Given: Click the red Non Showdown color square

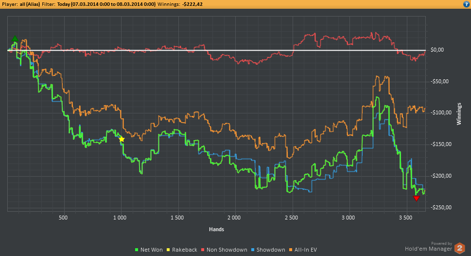Looking at the screenshot, I should click(203, 250).
